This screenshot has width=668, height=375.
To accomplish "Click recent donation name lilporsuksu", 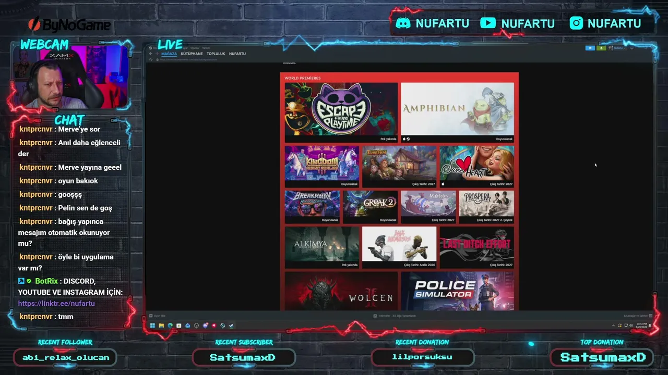I will (x=422, y=357).
